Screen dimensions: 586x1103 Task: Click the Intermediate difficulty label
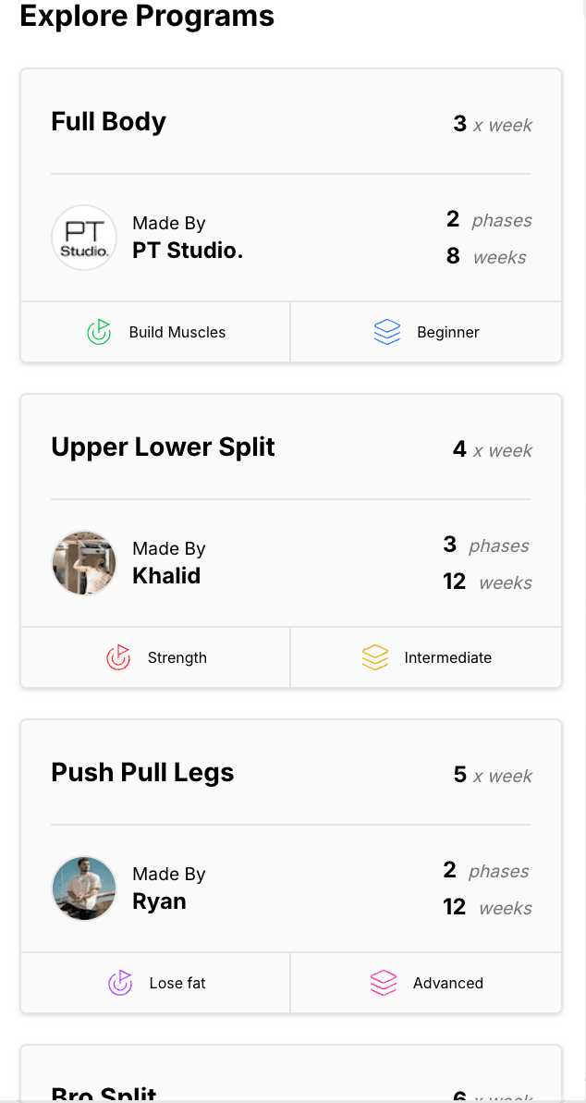click(x=448, y=657)
